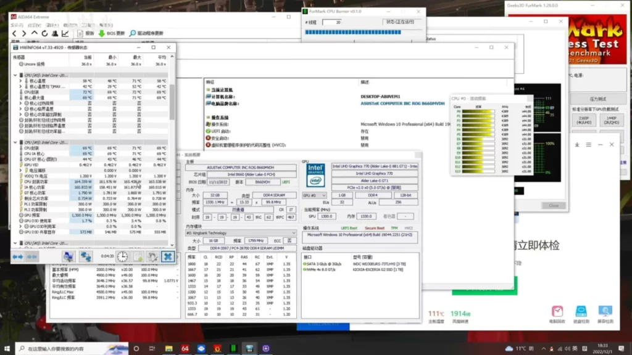Open the AIDA64 查看 menu
The height and width of the screenshot is (355, 632).
click(x=35, y=25)
